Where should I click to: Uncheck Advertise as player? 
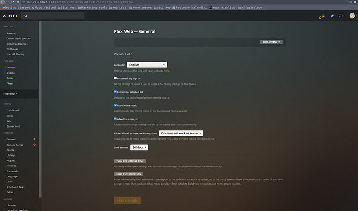(x=115, y=119)
